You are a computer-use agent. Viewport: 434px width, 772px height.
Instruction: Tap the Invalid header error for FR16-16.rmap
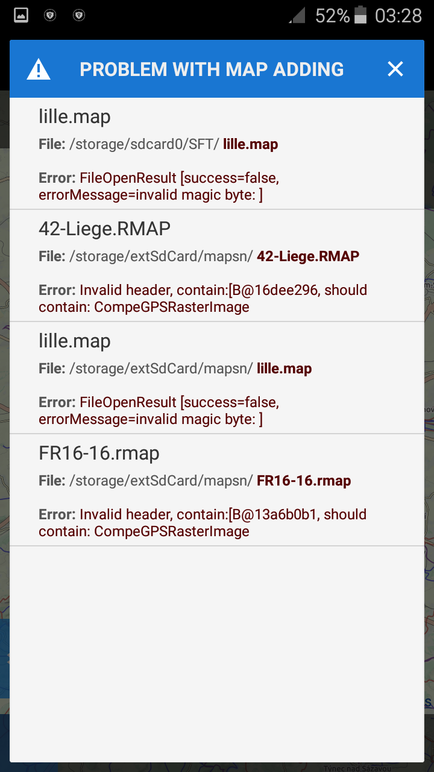click(x=203, y=523)
